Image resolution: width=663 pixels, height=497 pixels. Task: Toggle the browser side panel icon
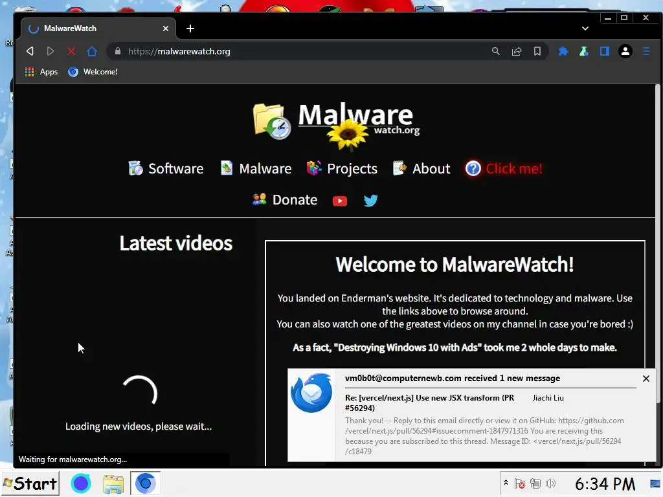(x=604, y=51)
